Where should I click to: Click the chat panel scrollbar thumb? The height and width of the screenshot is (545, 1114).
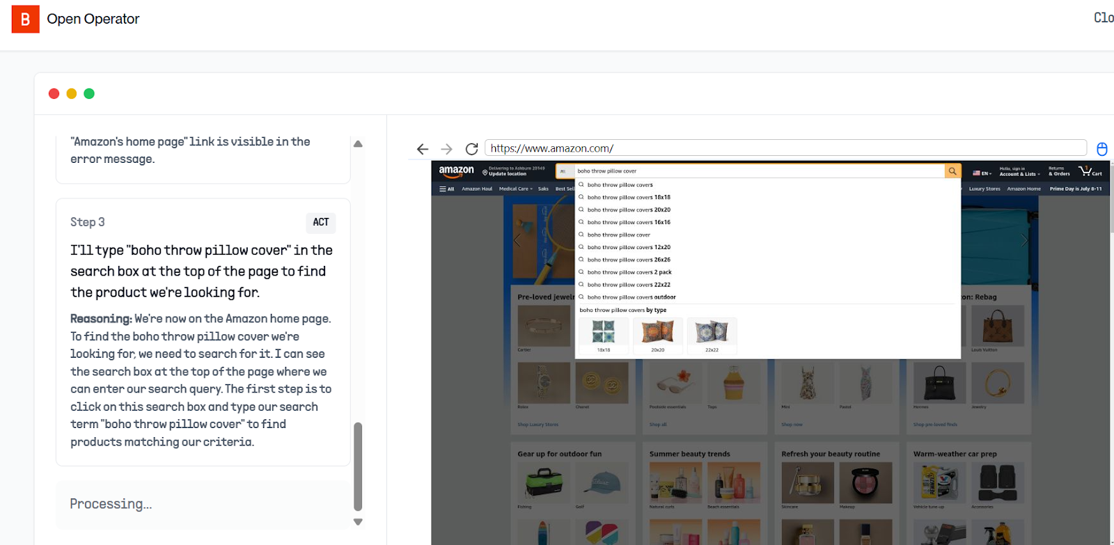click(358, 466)
